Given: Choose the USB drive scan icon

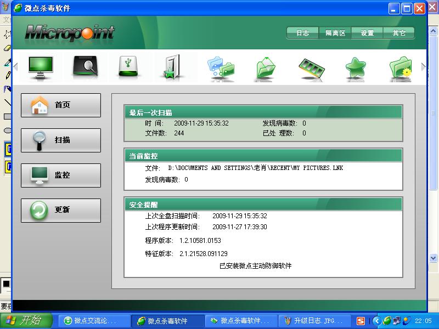Looking at the screenshot, I should (x=128, y=66).
